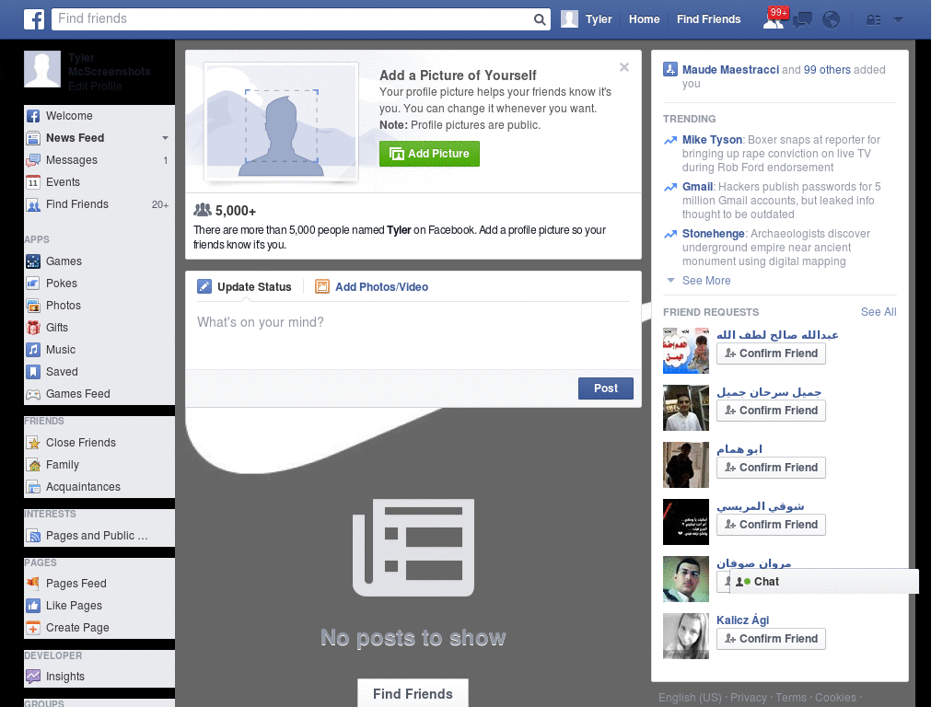Expand trending See More
The height and width of the screenshot is (707, 943).
tap(706, 281)
